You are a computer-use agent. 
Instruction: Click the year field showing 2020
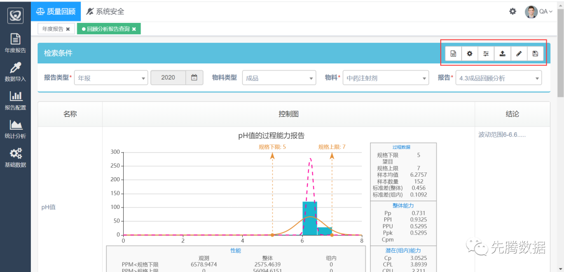[x=168, y=78]
